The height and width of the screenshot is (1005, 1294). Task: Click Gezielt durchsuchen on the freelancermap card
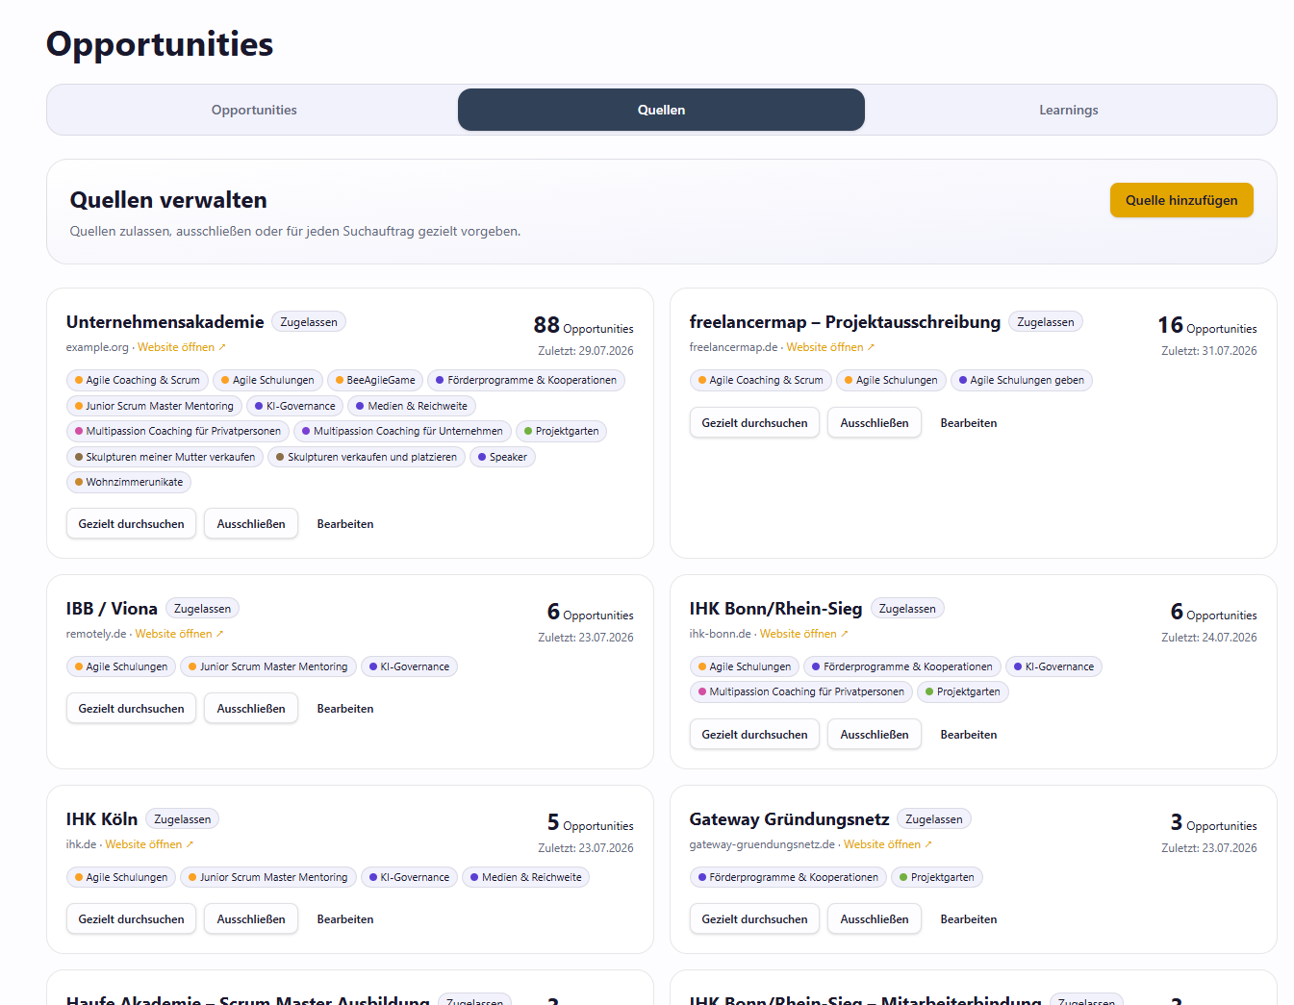pos(754,423)
